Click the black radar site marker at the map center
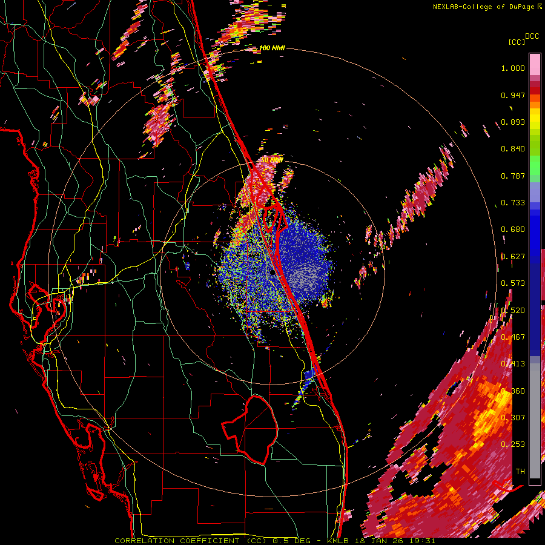Image resolution: width=545 pixels, height=545 pixels. point(273,273)
